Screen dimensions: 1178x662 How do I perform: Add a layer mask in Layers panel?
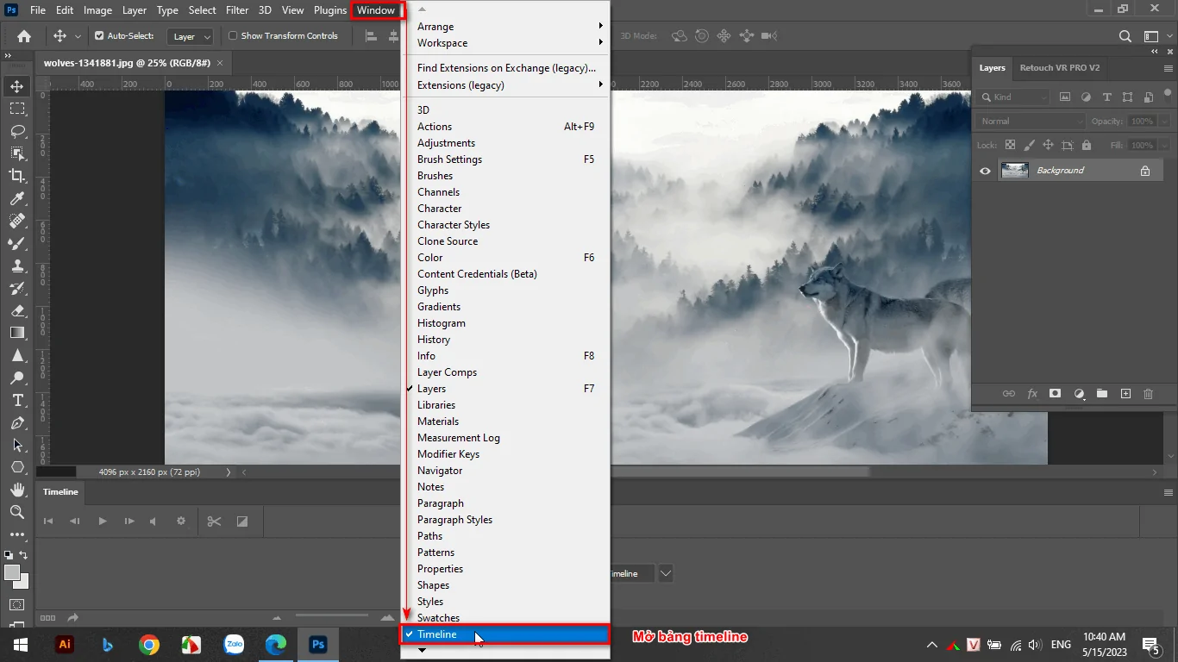(1055, 393)
